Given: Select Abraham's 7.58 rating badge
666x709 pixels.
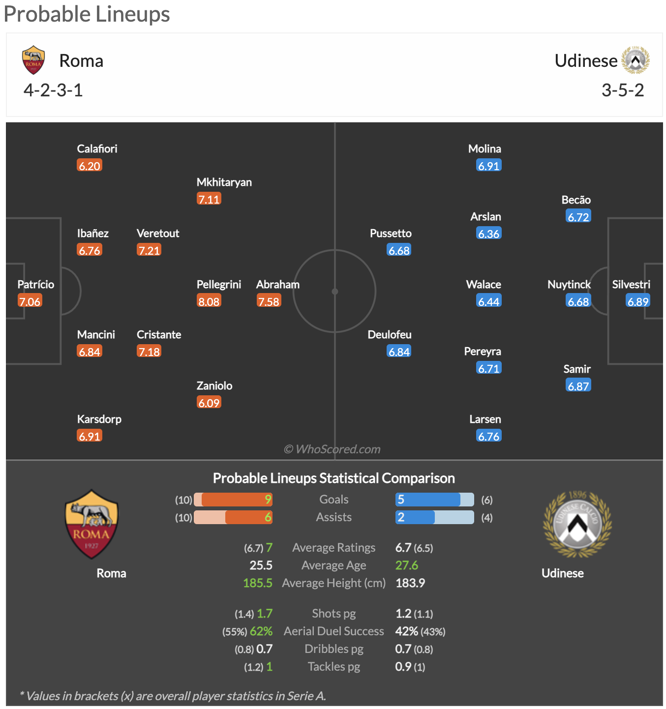Looking at the screenshot, I should 269,301.
